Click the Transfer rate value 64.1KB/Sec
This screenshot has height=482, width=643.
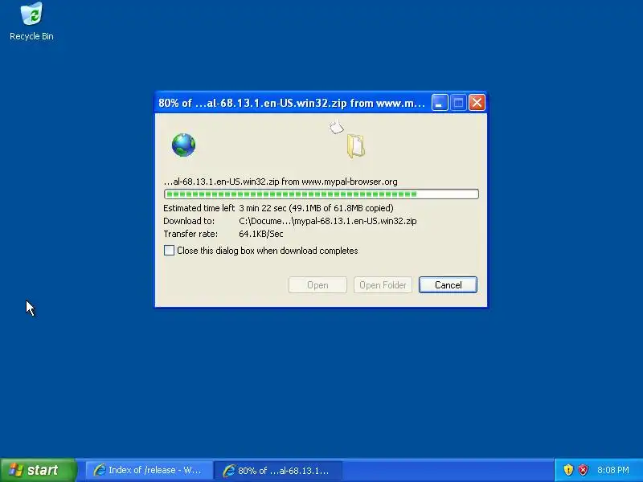pyautogui.click(x=260, y=234)
